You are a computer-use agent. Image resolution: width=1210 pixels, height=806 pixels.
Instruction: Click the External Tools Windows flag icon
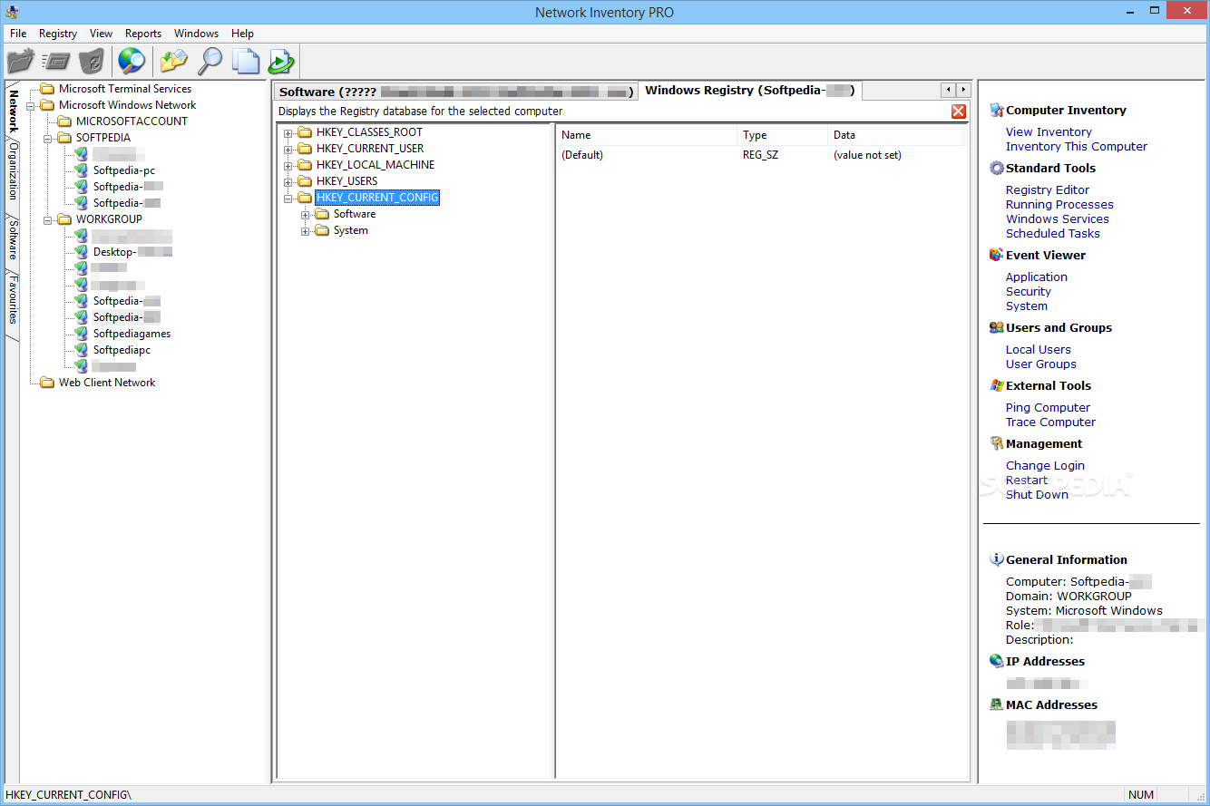pyautogui.click(x=997, y=385)
